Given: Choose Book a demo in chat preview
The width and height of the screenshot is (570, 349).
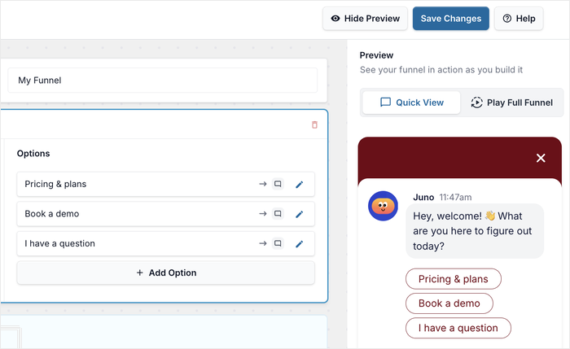Looking at the screenshot, I should coord(449,303).
